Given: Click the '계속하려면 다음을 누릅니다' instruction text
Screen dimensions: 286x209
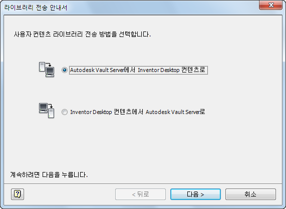Looking at the screenshot, I should click(49, 175).
